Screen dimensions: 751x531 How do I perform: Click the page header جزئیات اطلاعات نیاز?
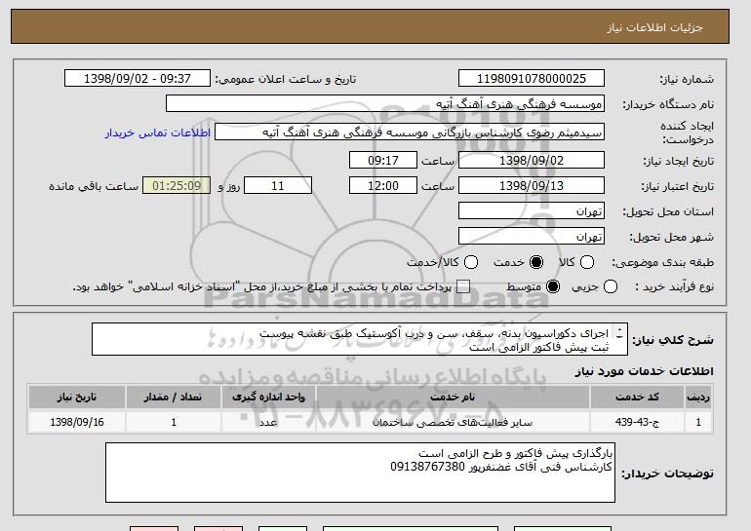pos(654,27)
